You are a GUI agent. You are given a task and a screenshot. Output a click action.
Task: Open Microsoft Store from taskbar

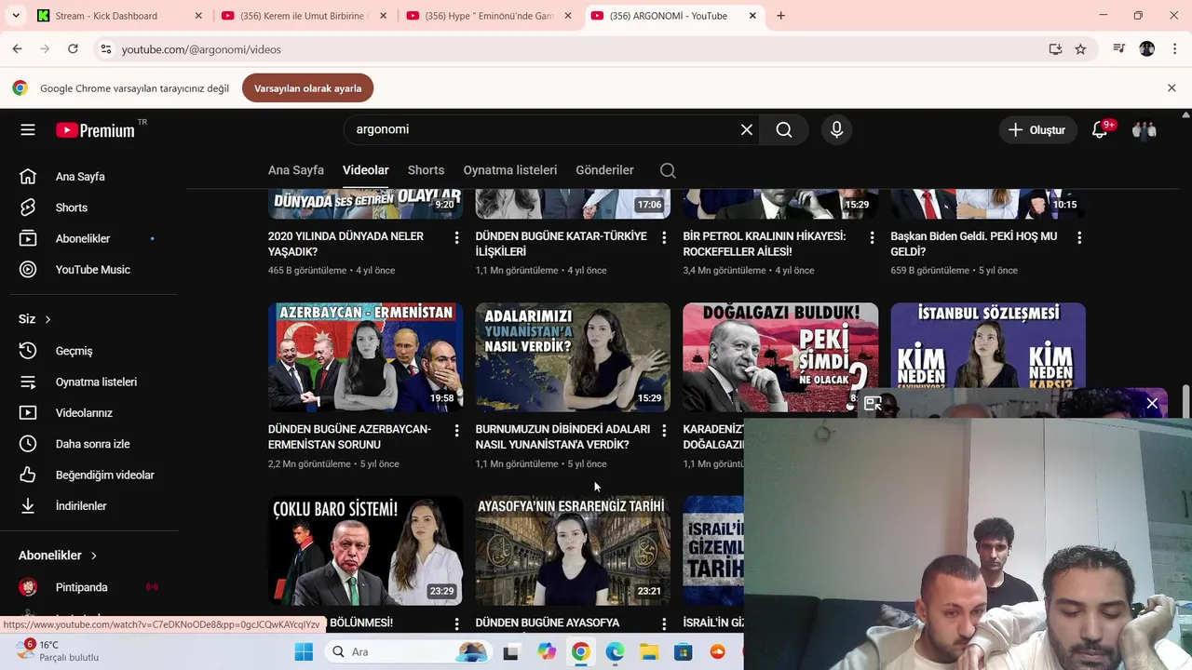[684, 651]
